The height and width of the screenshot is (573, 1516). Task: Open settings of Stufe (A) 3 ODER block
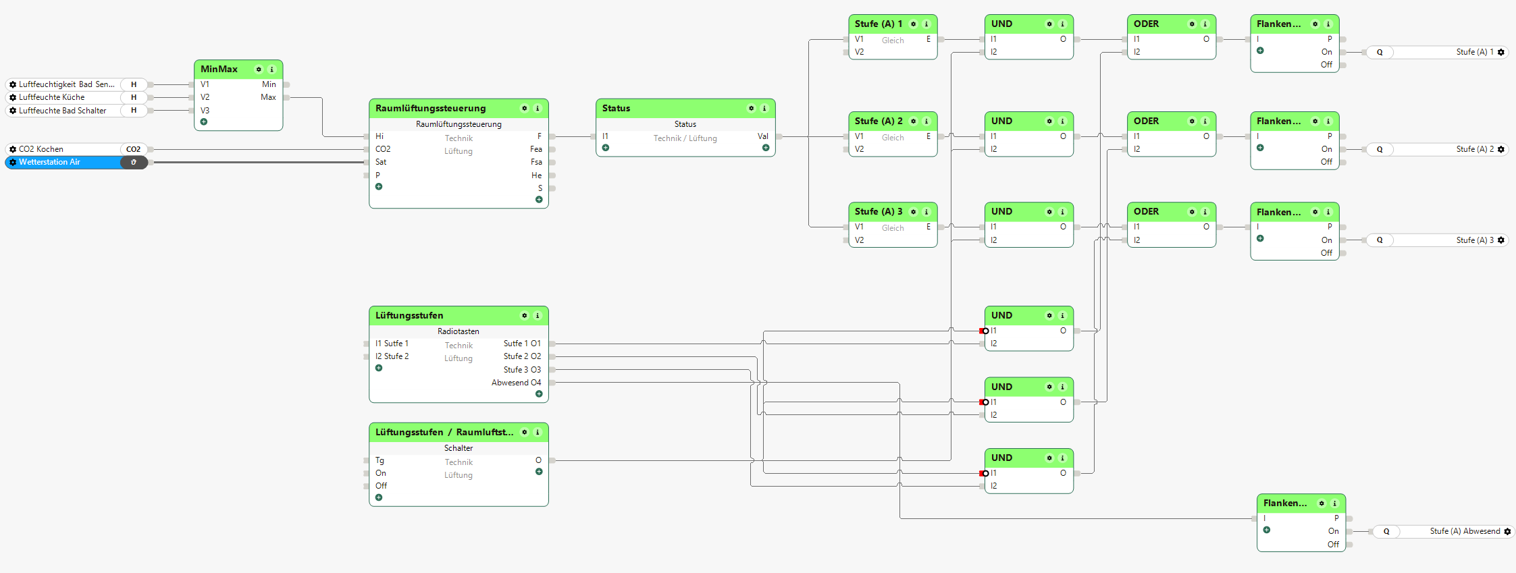pos(1192,212)
